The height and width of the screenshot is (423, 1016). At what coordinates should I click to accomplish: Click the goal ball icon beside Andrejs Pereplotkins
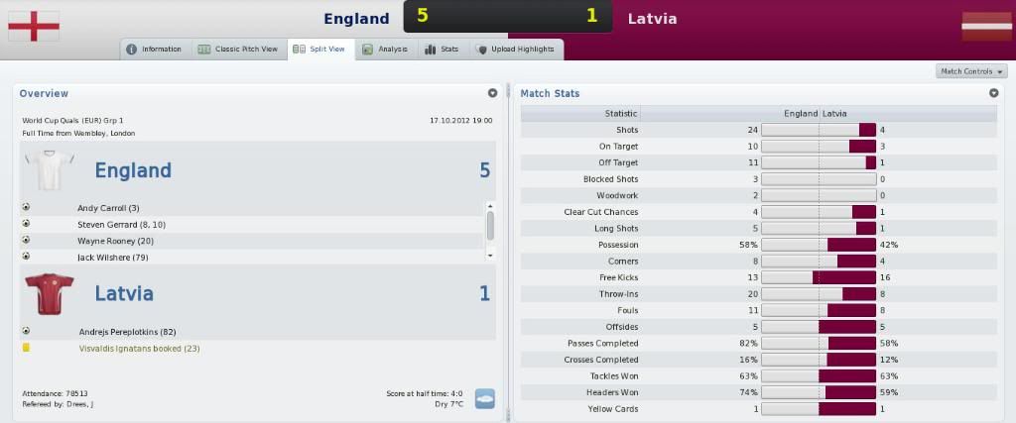26,331
